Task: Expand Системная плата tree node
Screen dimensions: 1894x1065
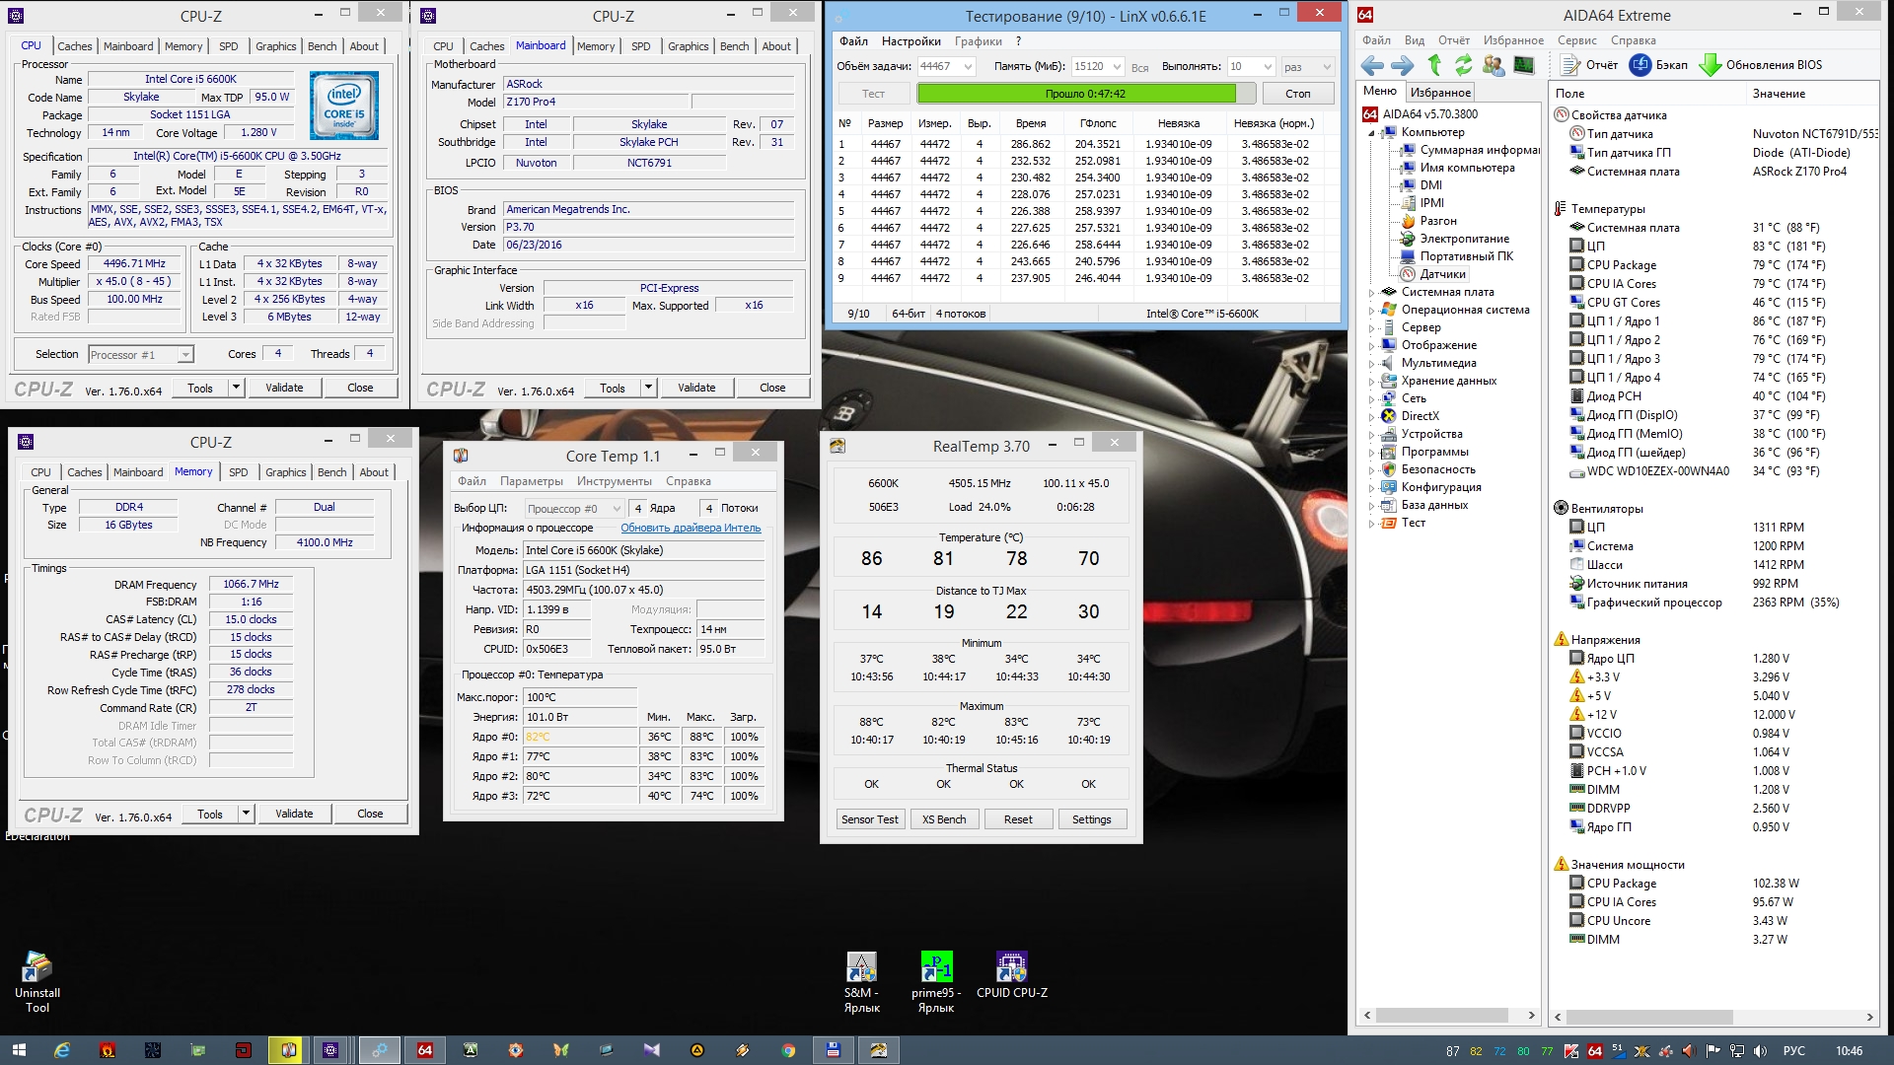Action: [1372, 292]
